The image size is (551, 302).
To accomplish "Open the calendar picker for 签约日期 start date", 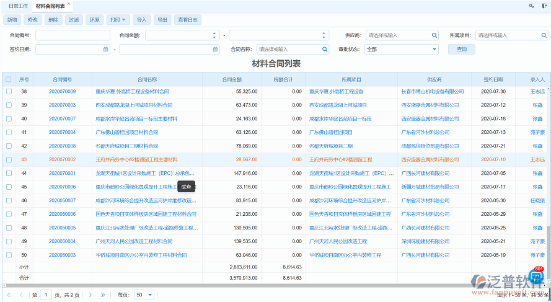I will coord(106,49).
